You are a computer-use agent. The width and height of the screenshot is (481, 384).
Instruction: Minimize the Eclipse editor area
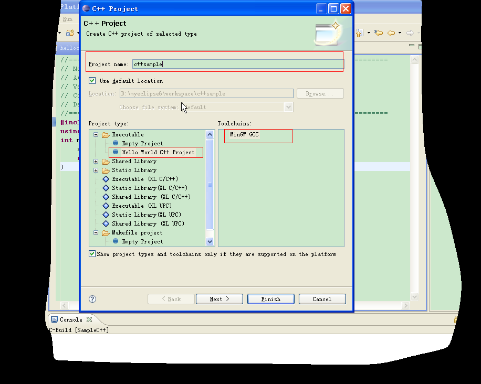coord(412,45)
